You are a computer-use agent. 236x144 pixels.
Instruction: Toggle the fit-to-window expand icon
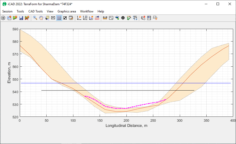tap(65, 18)
